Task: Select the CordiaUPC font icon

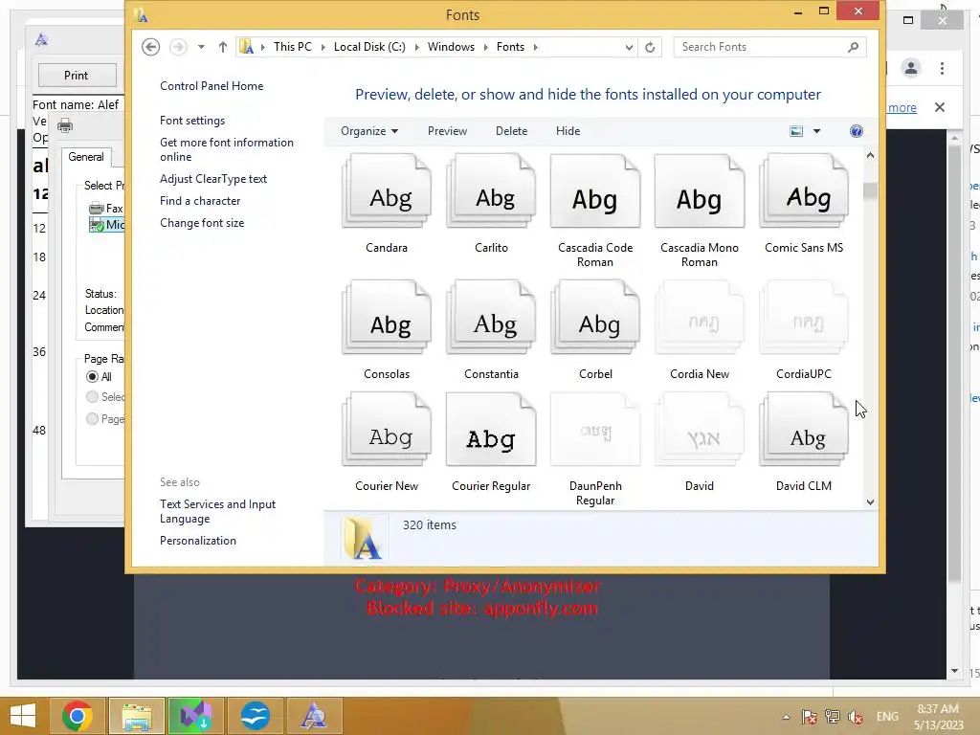Action: (804, 318)
